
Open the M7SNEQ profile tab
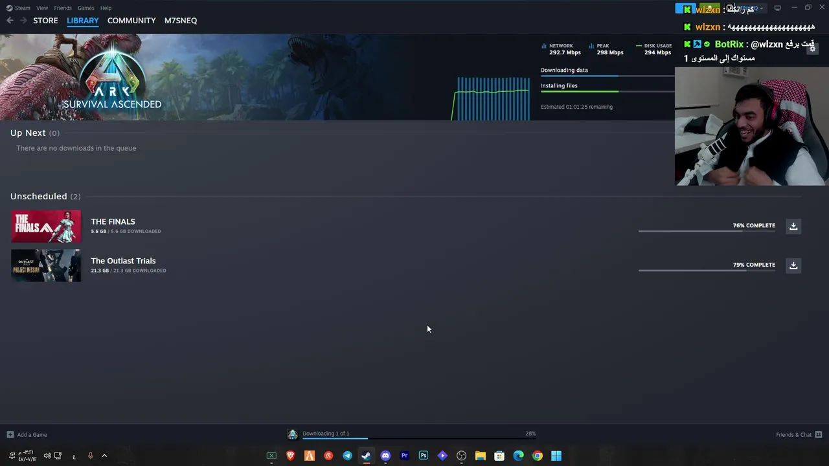(x=181, y=21)
